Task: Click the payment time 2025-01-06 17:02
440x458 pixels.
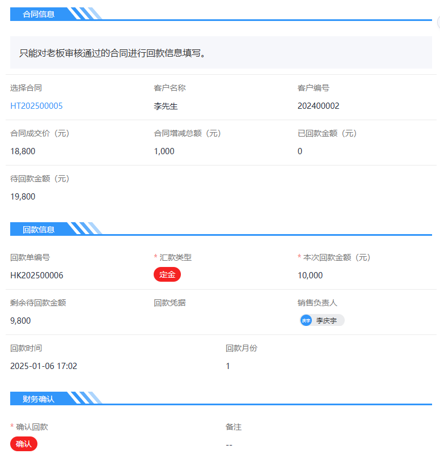Action: pos(44,366)
